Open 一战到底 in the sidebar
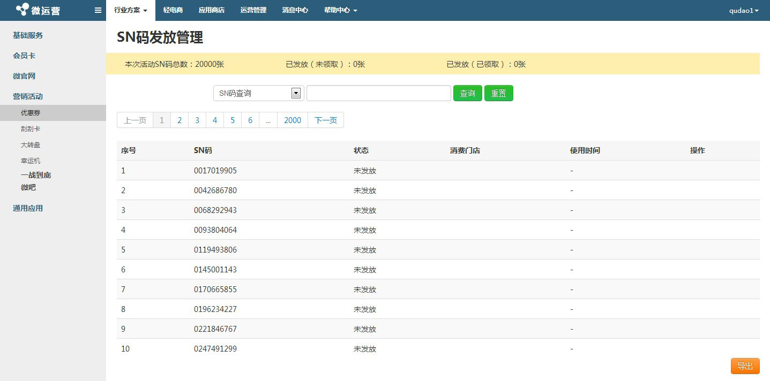770x381 pixels. tap(36, 175)
